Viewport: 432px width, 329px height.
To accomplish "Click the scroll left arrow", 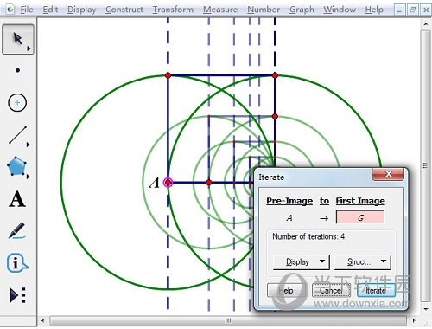I will pyautogui.click(x=43, y=320).
